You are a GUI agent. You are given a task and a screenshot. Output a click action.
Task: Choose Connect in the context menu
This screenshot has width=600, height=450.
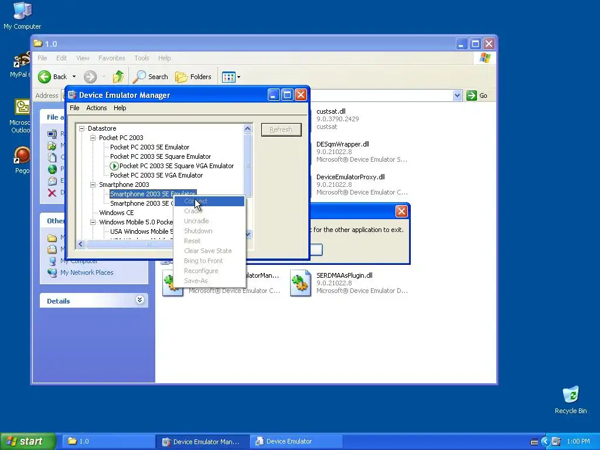click(209, 202)
